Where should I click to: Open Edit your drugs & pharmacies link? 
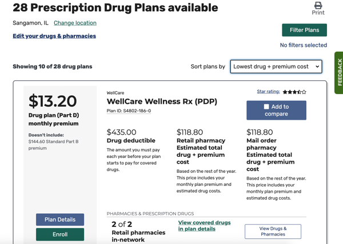pyautogui.click(x=54, y=36)
